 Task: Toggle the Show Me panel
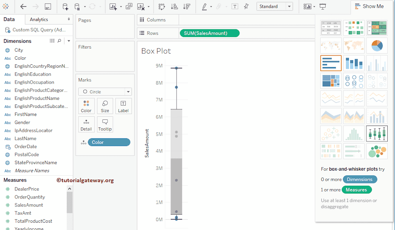coord(369,6)
